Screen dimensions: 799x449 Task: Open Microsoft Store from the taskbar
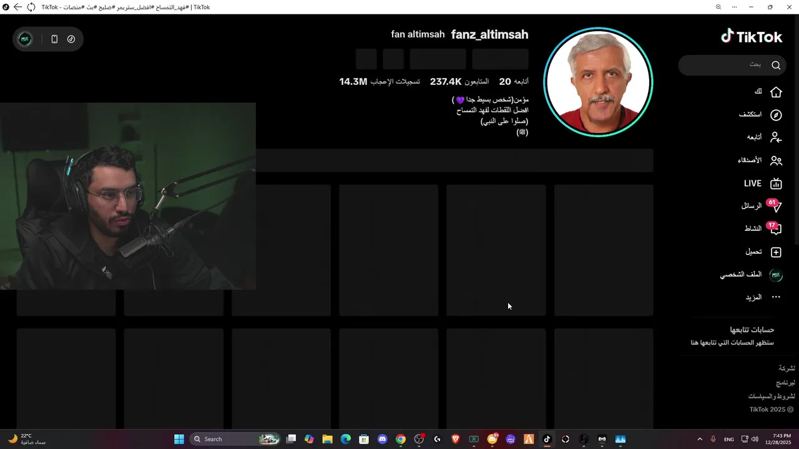(364, 439)
